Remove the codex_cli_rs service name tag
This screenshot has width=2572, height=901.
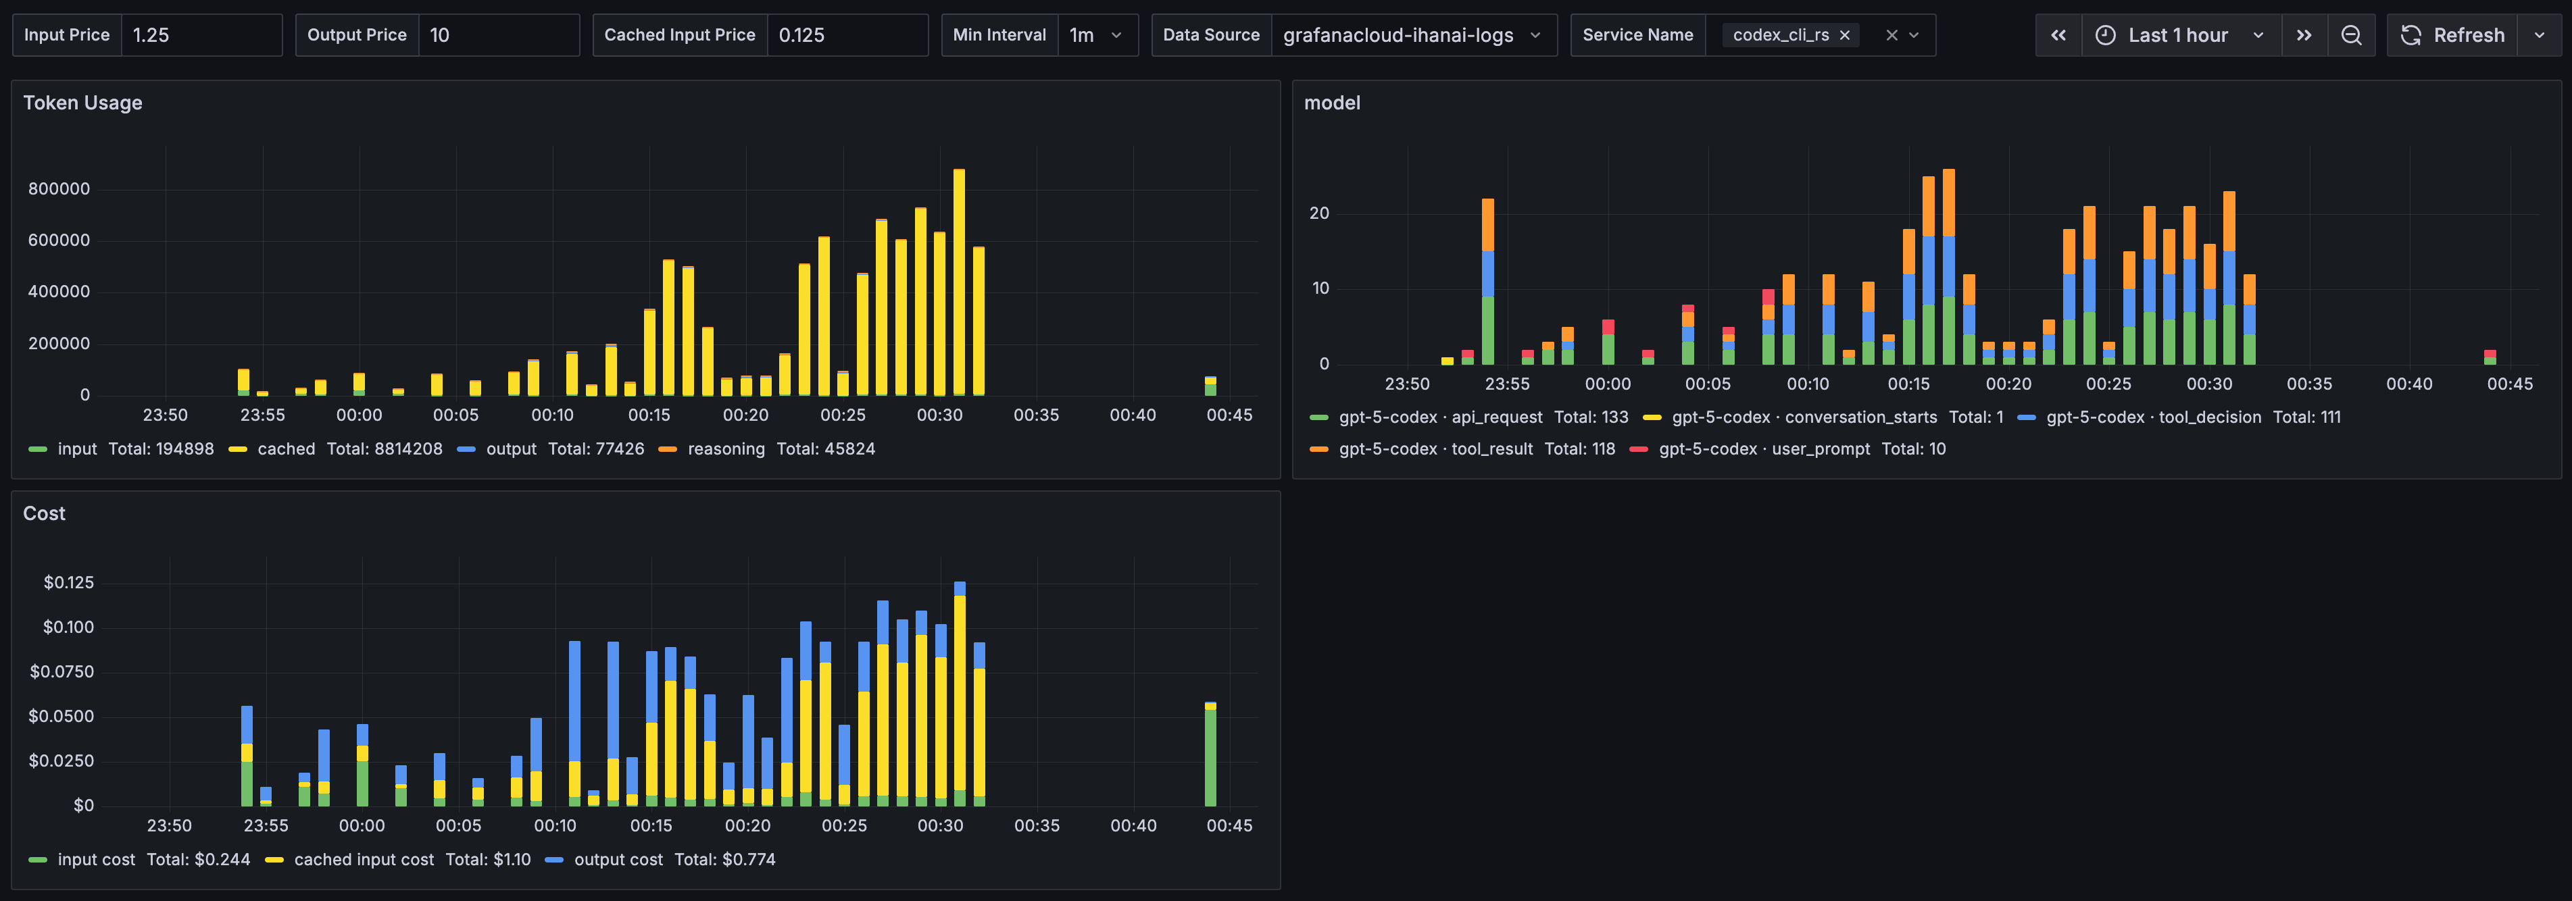pos(1844,35)
